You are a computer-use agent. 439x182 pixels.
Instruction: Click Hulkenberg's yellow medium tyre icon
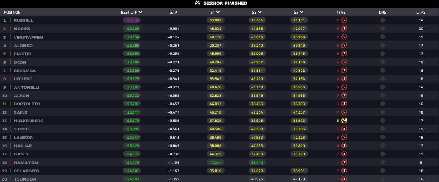pos(344,121)
